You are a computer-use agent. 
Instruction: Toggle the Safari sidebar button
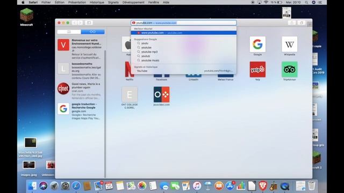(89, 23)
